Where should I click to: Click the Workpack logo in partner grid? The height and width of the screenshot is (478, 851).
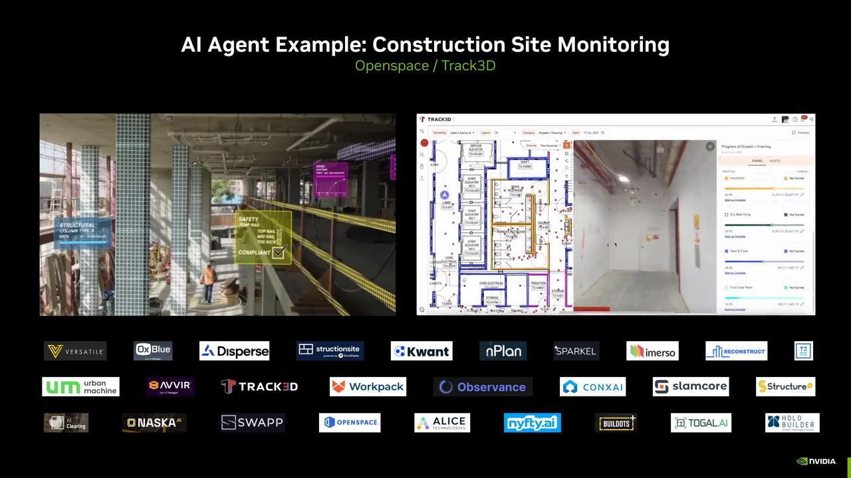(368, 386)
